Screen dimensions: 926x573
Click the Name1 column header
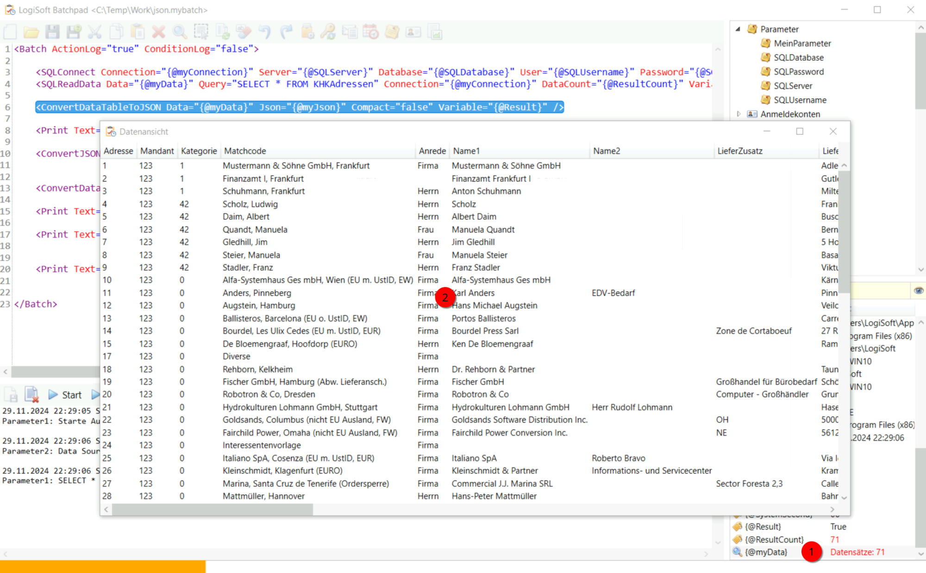pyautogui.click(x=466, y=151)
